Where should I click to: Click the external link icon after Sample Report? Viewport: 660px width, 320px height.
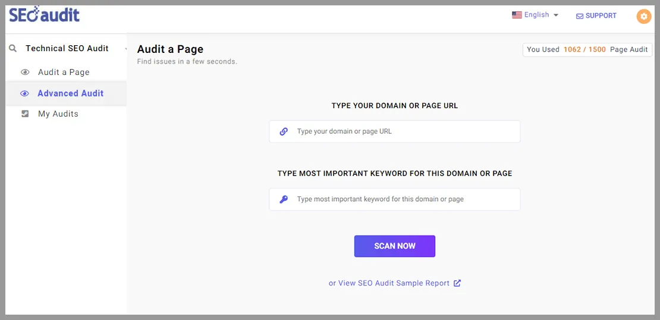point(457,283)
